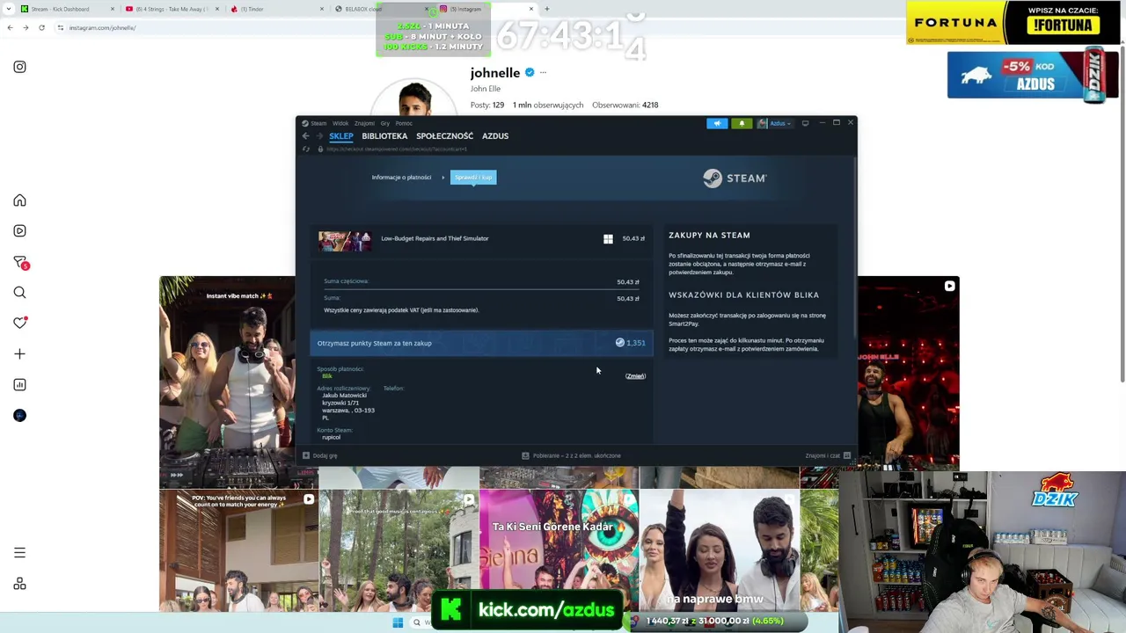
Task: Click Steam points 1,351 value
Action: 632,343
